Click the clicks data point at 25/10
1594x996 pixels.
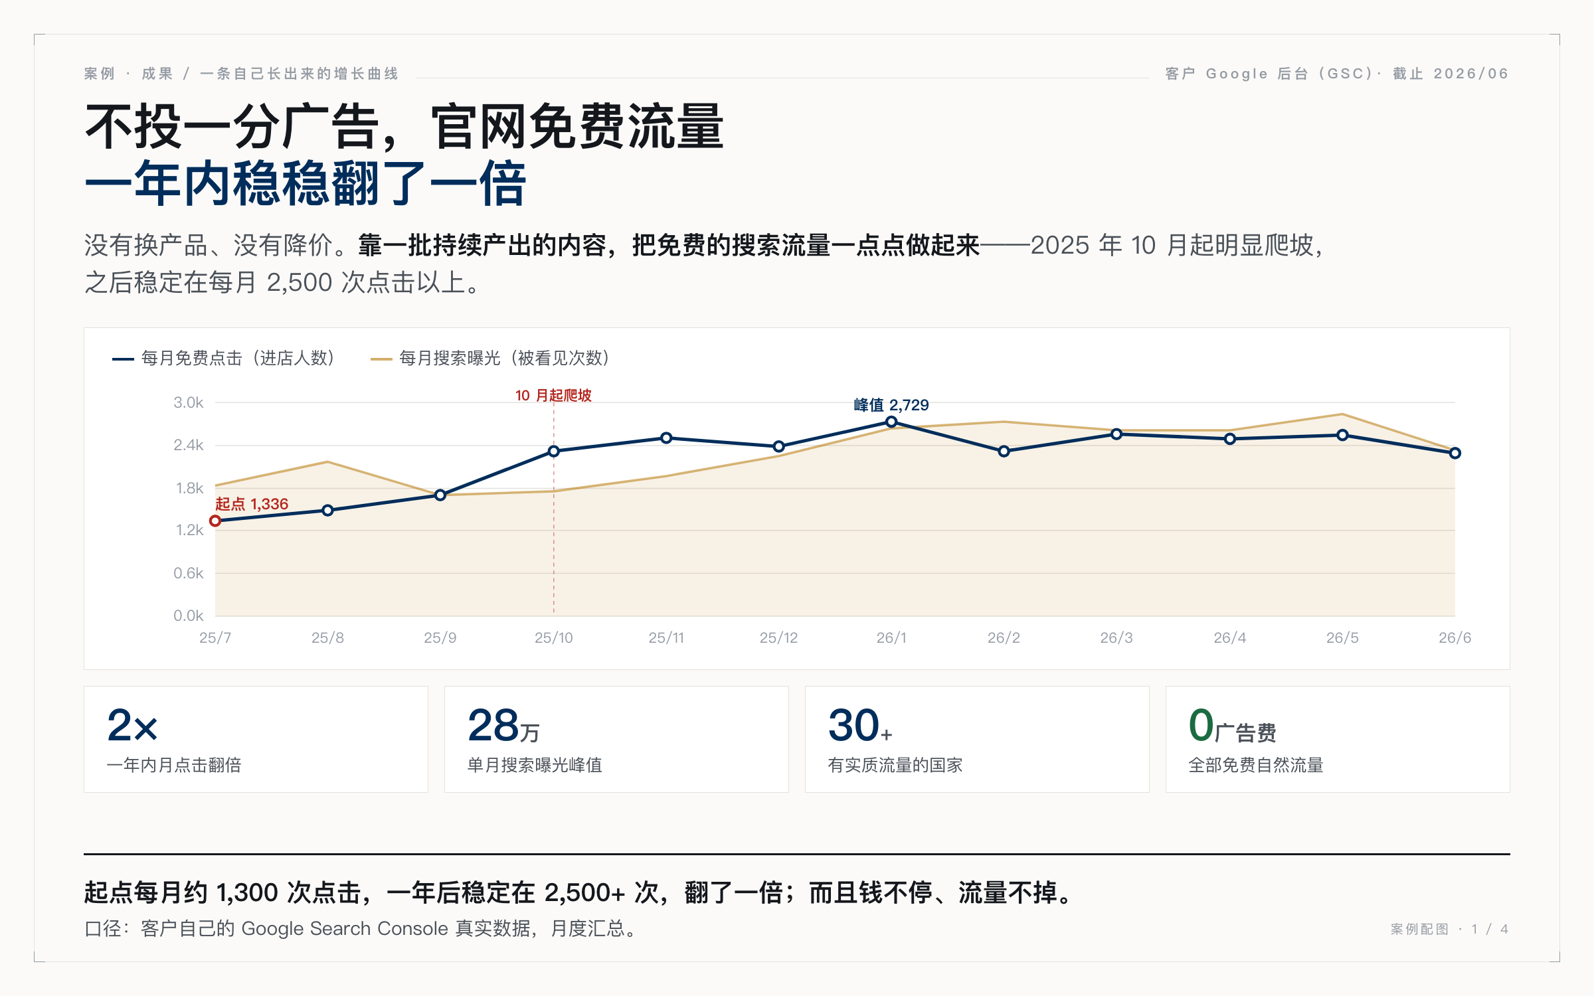point(554,452)
